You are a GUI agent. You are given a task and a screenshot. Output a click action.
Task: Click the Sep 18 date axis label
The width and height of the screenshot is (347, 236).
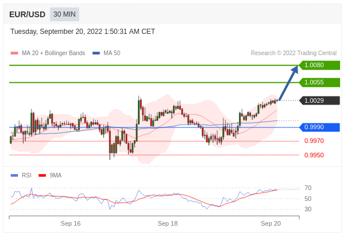coord(168,223)
